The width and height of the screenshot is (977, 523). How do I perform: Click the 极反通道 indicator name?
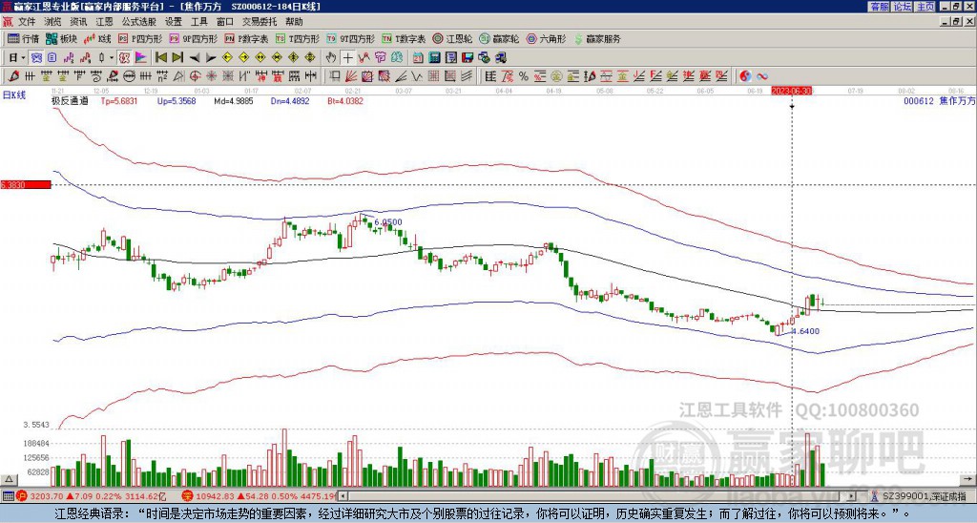[x=70, y=100]
